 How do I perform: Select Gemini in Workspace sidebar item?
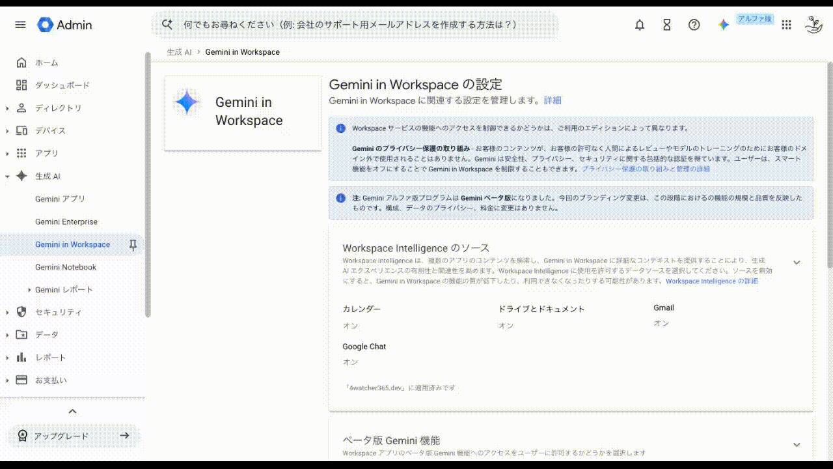coord(72,244)
